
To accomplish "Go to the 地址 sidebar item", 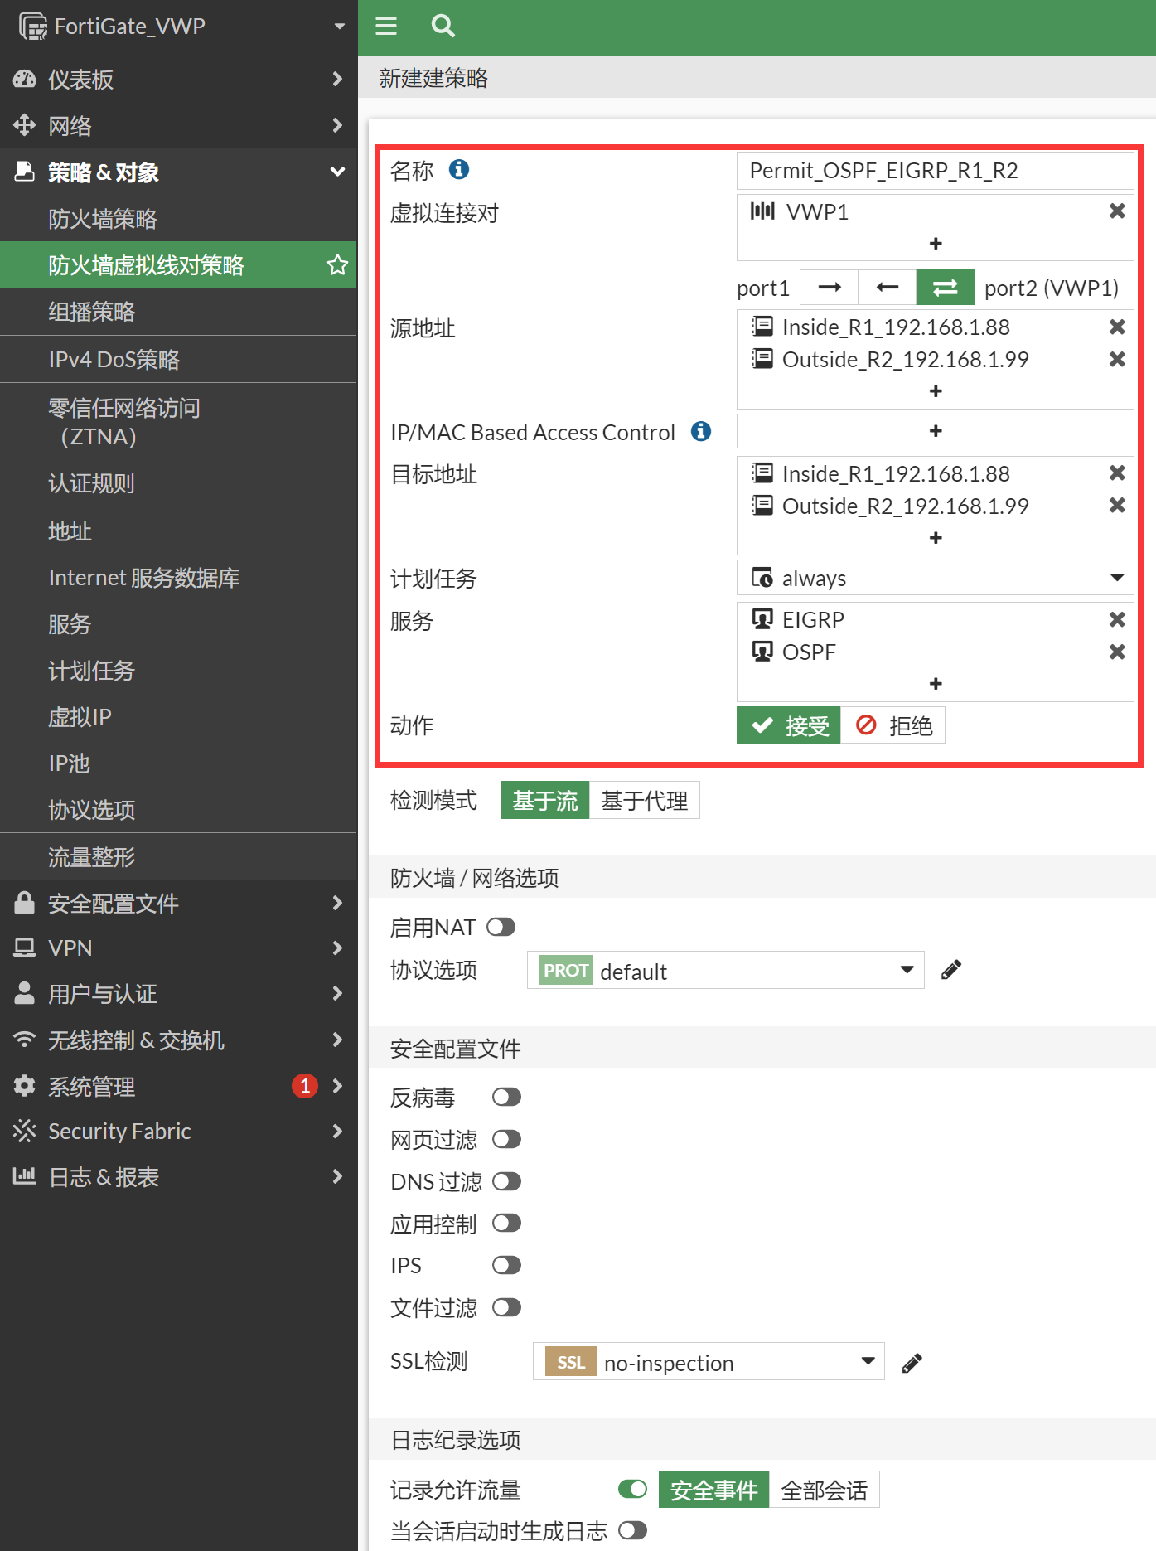I will pyautogui.click(x=70, y=531).
